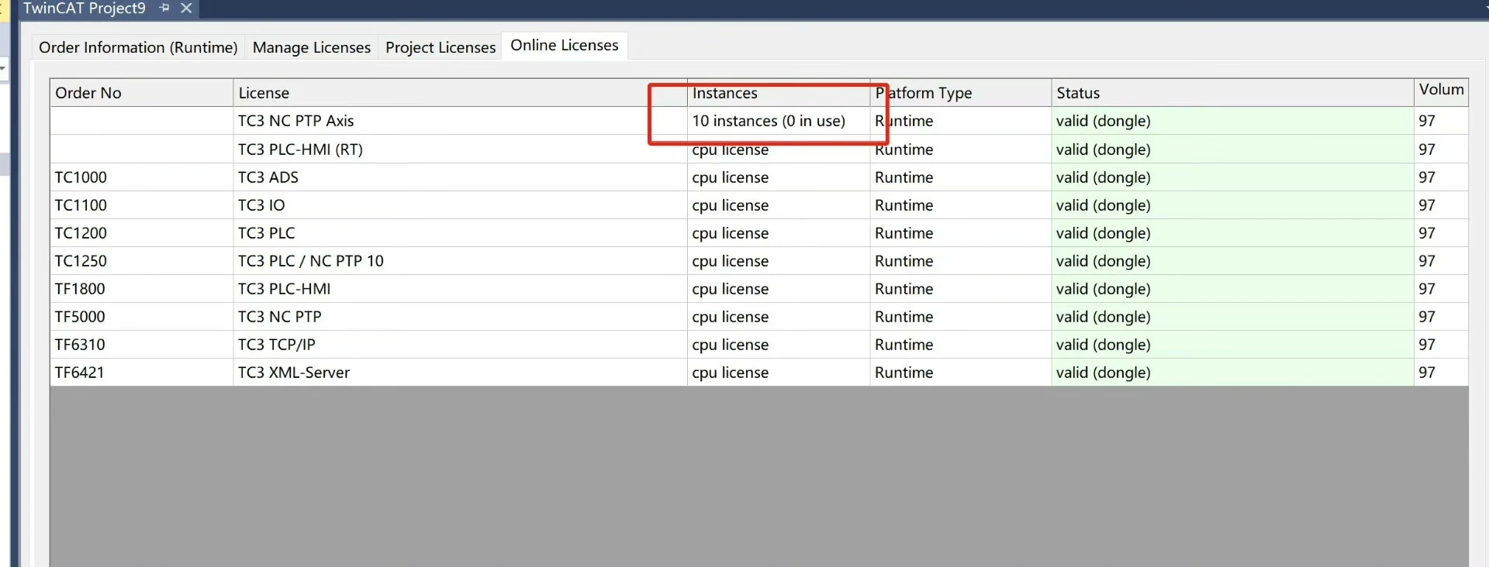Sort by the Platform Type column header
Viewport: 1489px width, 567px height.
pos(961,93)
